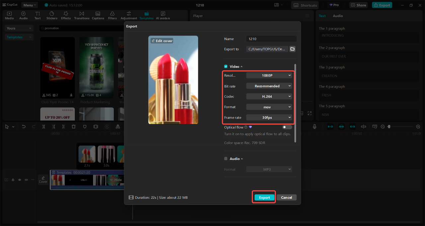
Task: Open the Stickers panel icon
Action: coord(52,15)
